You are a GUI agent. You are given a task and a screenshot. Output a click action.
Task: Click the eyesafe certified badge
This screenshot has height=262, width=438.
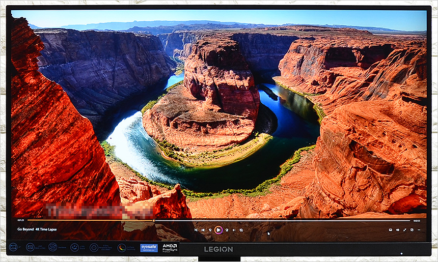pos(149,248)
